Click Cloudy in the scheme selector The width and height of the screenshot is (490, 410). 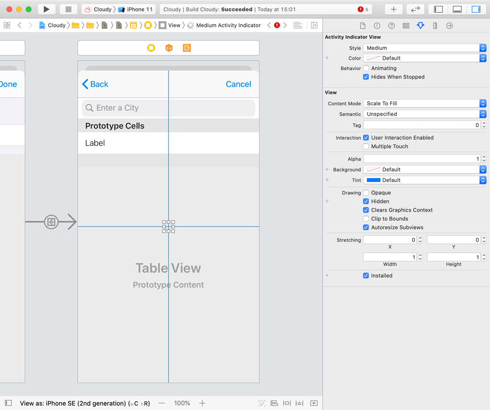pos(101,9)
